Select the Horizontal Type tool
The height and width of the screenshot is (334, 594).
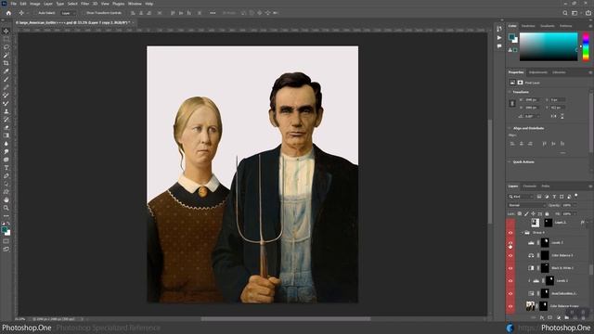[x=6, y=168]
